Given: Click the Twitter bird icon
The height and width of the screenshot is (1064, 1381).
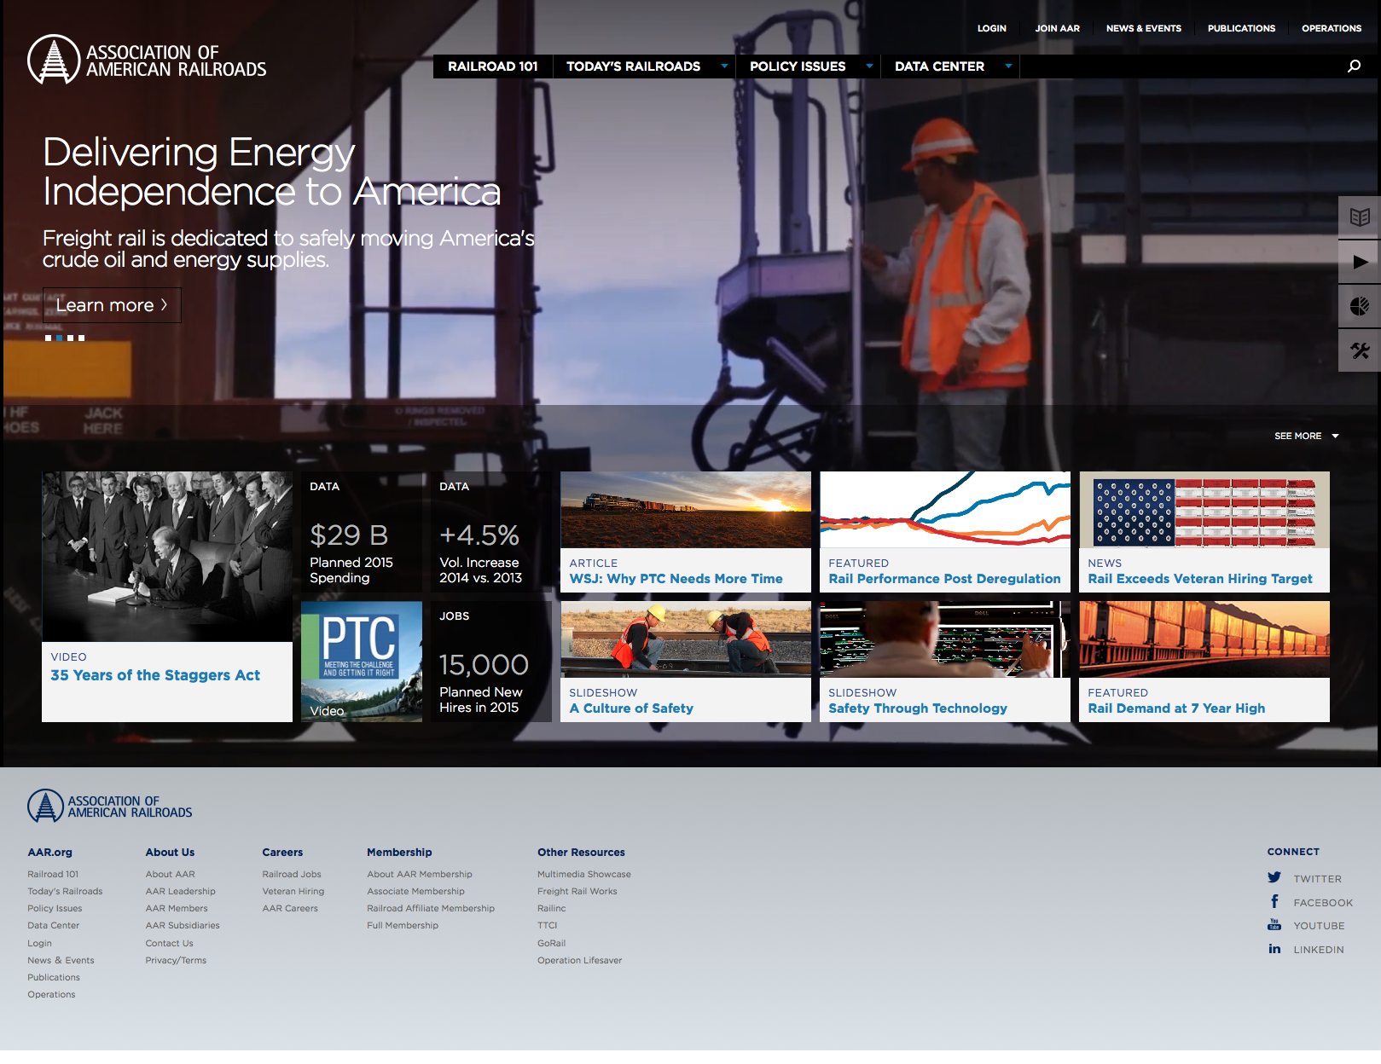Looking at the screenshot, I should coord(1274,877).
